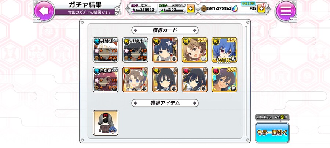View second sold SR dark-haired card
This screenshot has height=148, width=330.
pos(135,50)
